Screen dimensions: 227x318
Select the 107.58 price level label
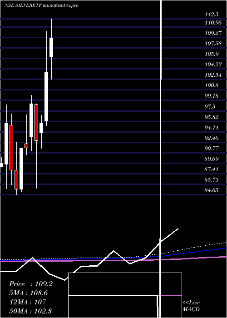click(213, 44)
